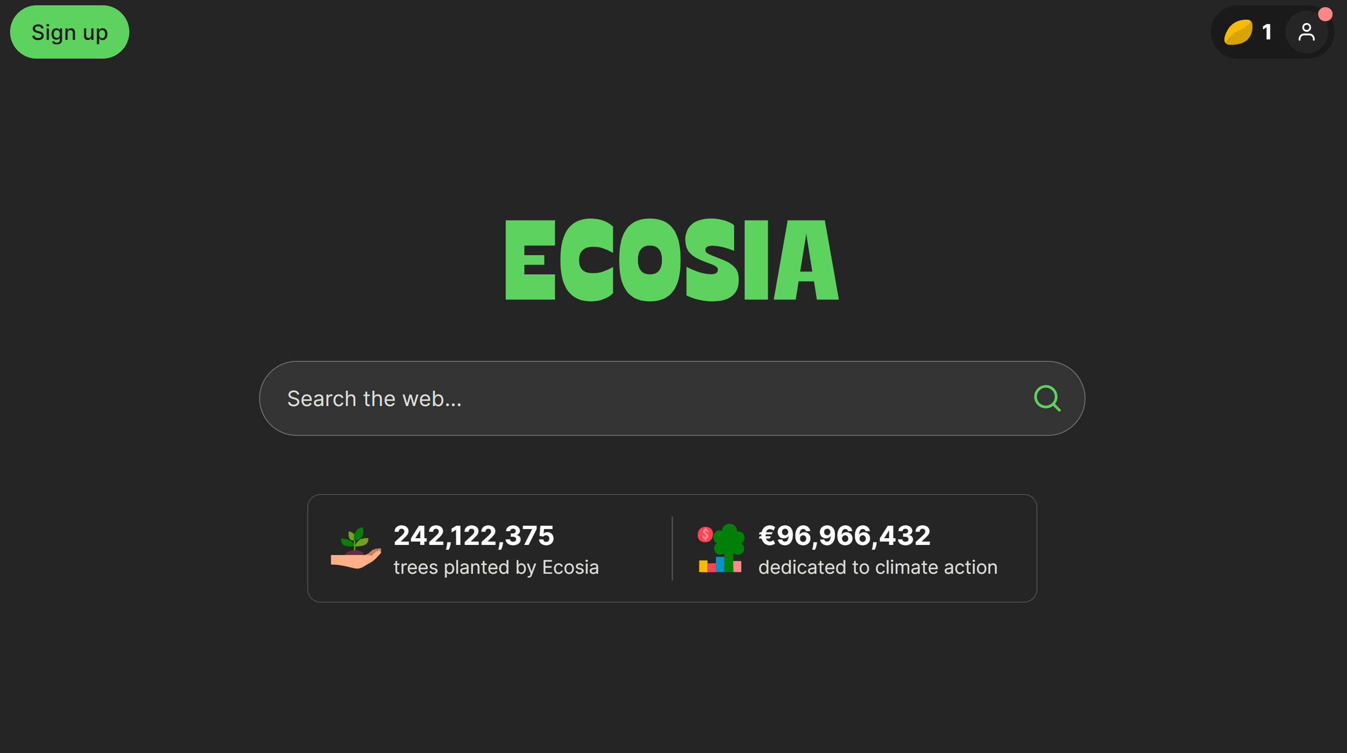Select the 242,122,375 trees counter
The image size is (1347, 753).
(474, 536)
